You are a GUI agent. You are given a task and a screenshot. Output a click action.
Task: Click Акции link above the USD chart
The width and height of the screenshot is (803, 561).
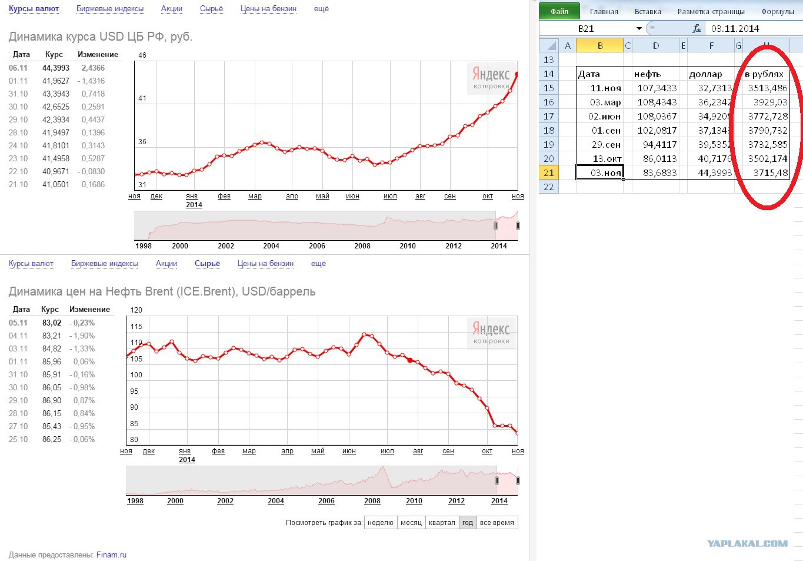click(172, 9)
